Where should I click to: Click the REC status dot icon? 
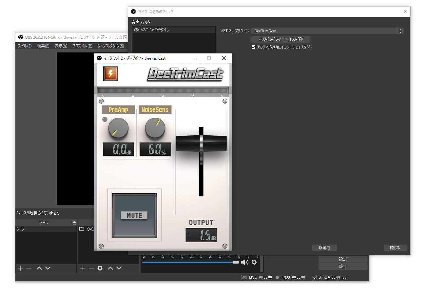(277, 277)
